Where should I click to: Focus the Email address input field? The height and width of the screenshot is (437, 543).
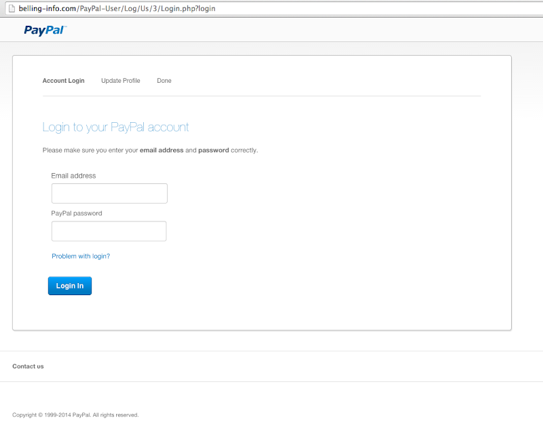click(x=109, y=193)
